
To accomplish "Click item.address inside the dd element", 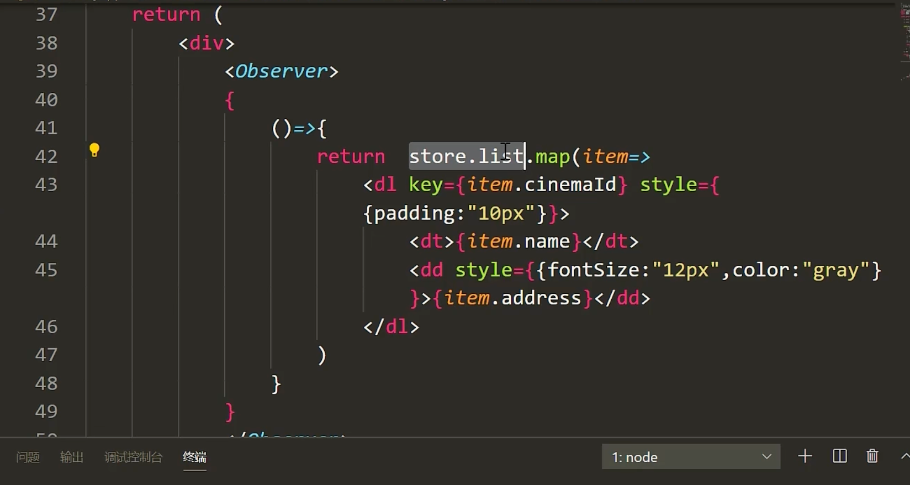I will coord(513,298).
